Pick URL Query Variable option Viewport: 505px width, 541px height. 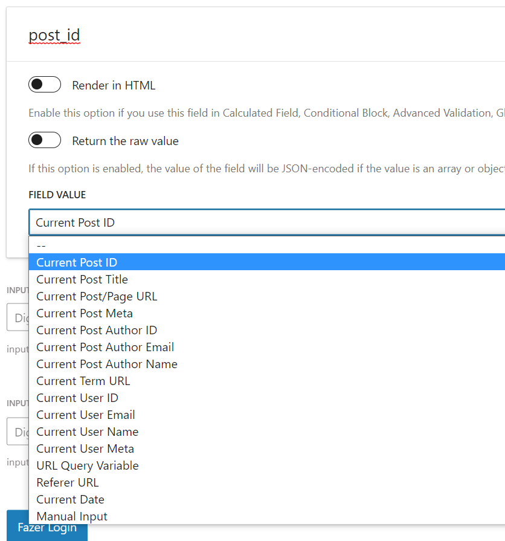pos(87,465)
